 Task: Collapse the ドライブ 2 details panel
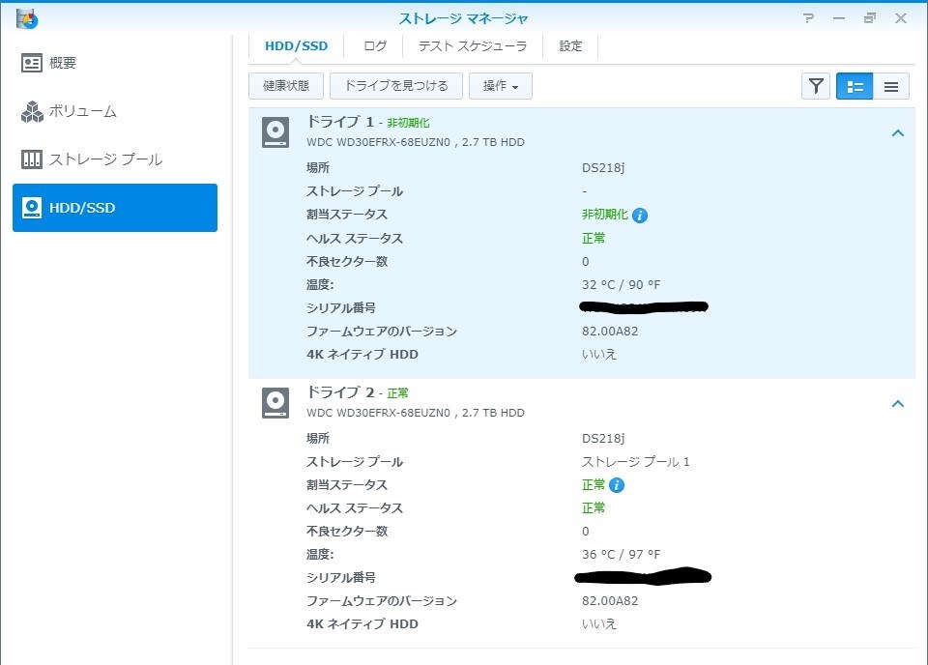pyautogui.click(x=898, y=404)
